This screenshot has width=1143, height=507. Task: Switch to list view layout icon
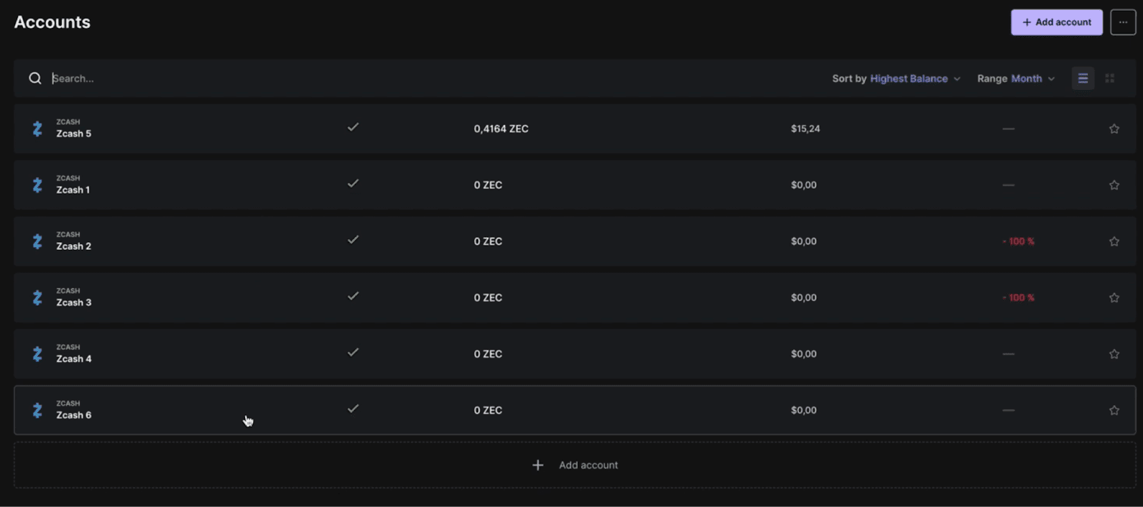(1083, 79)
